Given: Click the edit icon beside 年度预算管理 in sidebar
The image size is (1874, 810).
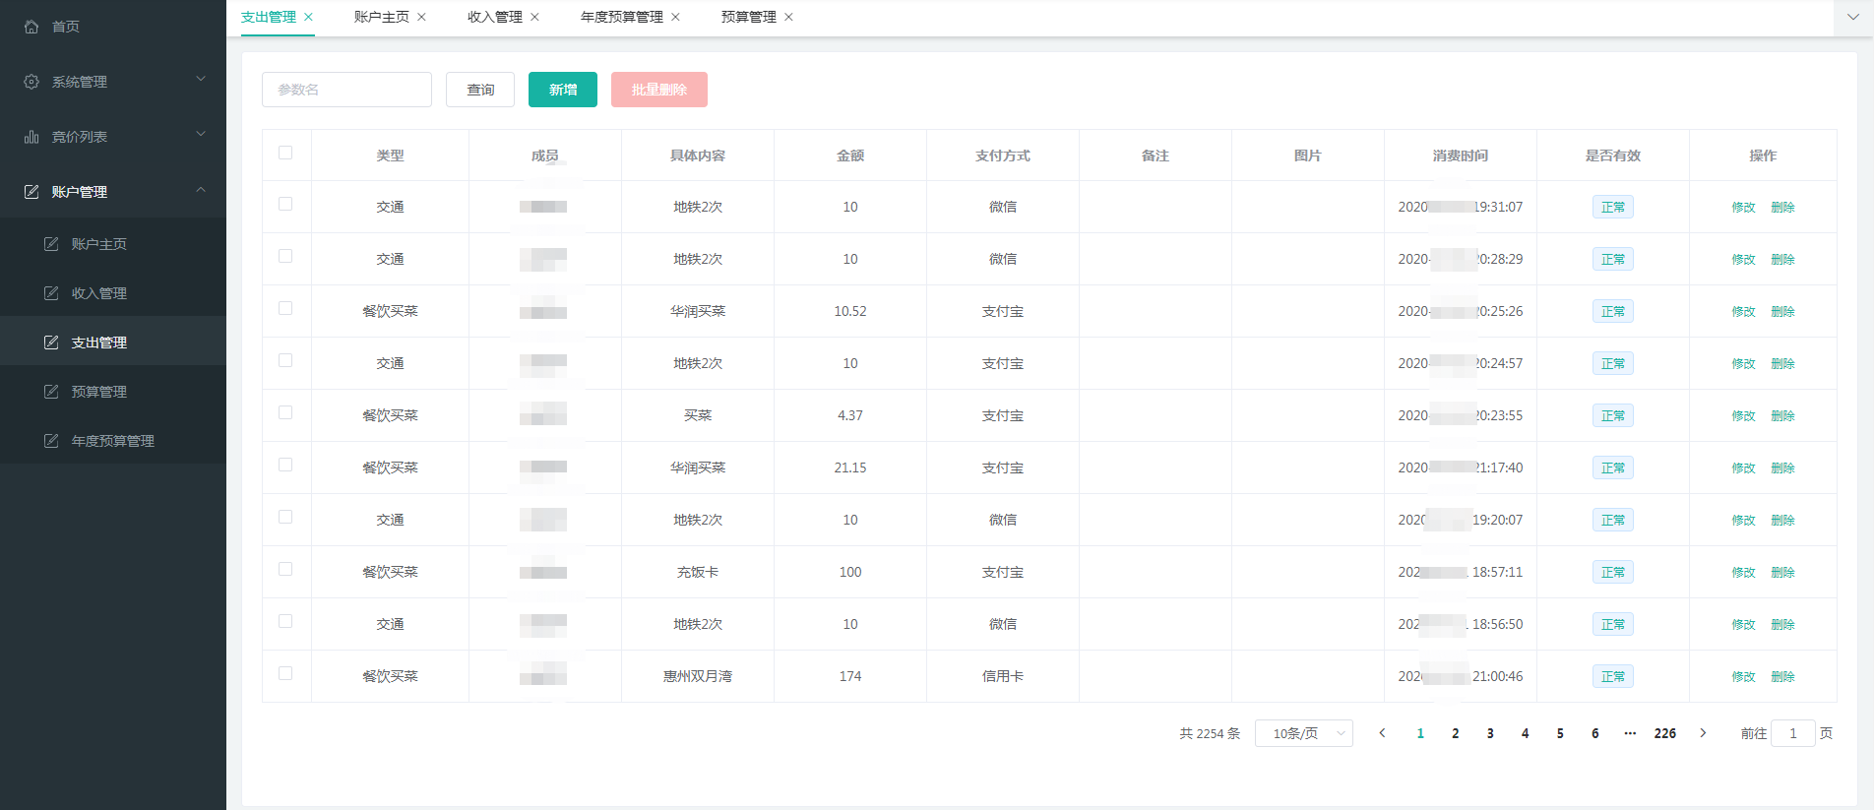Looking at the screenshot, I should point(51,441).
